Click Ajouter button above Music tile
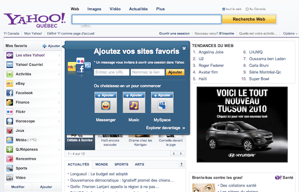 coord(134,95)
